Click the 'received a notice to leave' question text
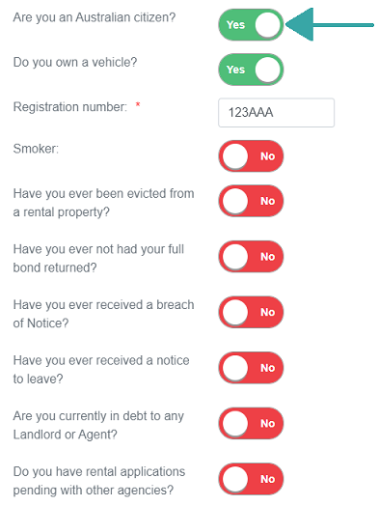The height and width of the screenshot is (506, 378). tap(101, 370)
